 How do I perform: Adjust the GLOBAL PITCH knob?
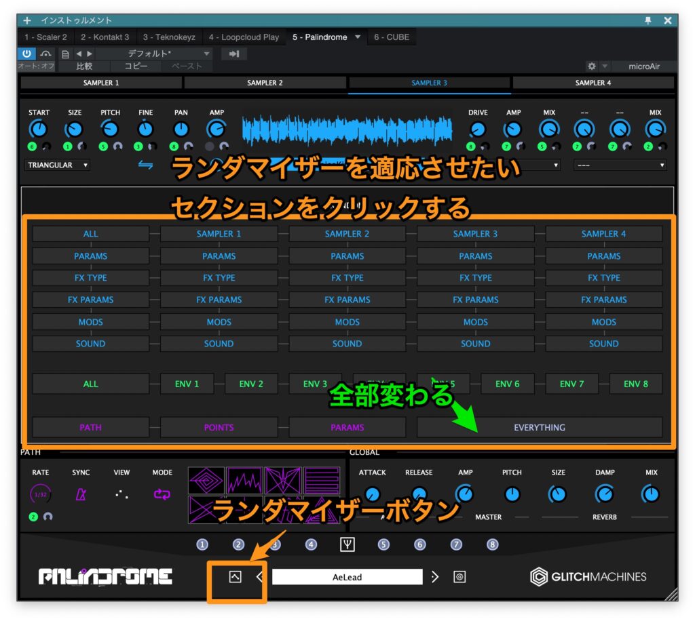pyautogui.click(x=512, y=494)
